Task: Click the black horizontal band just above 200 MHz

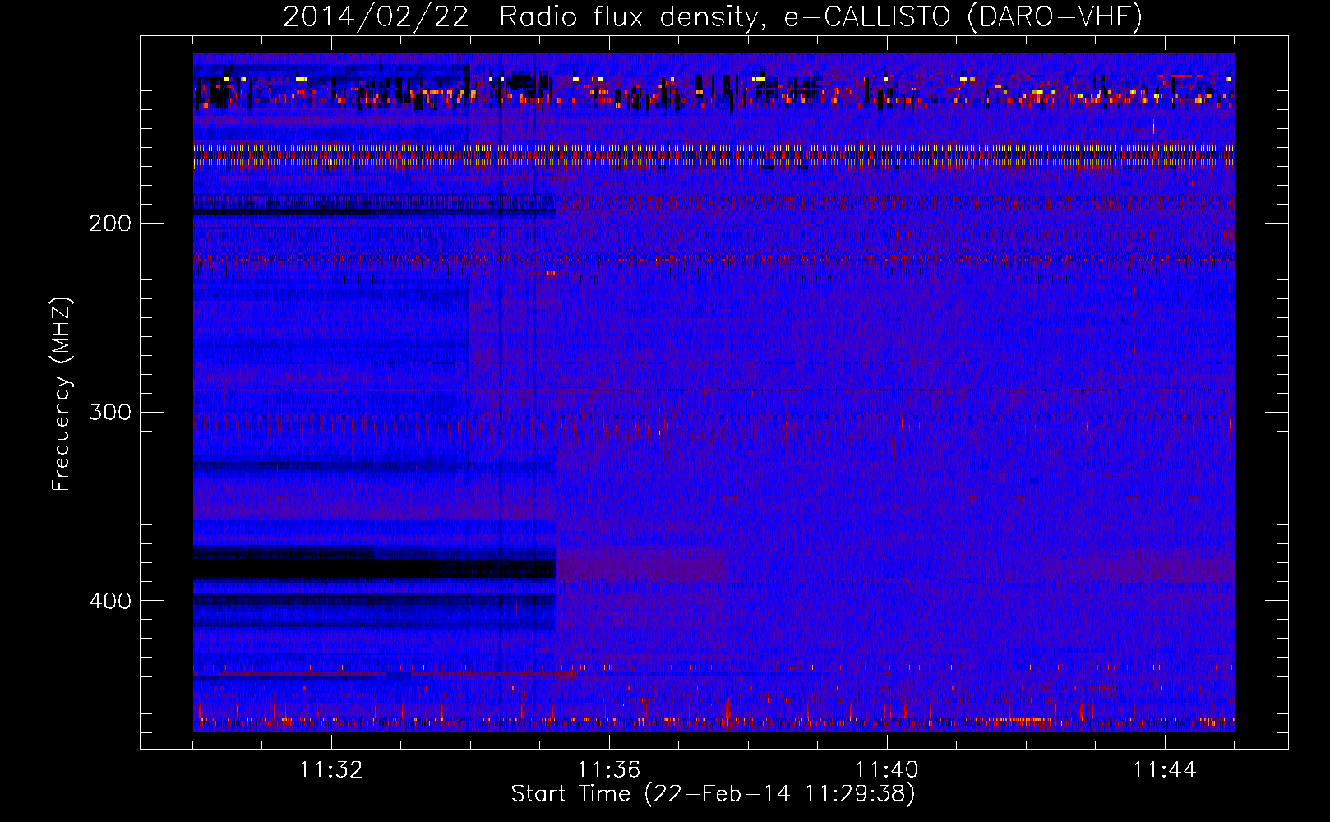Action: pyautogui.click(x=374, y=211)
